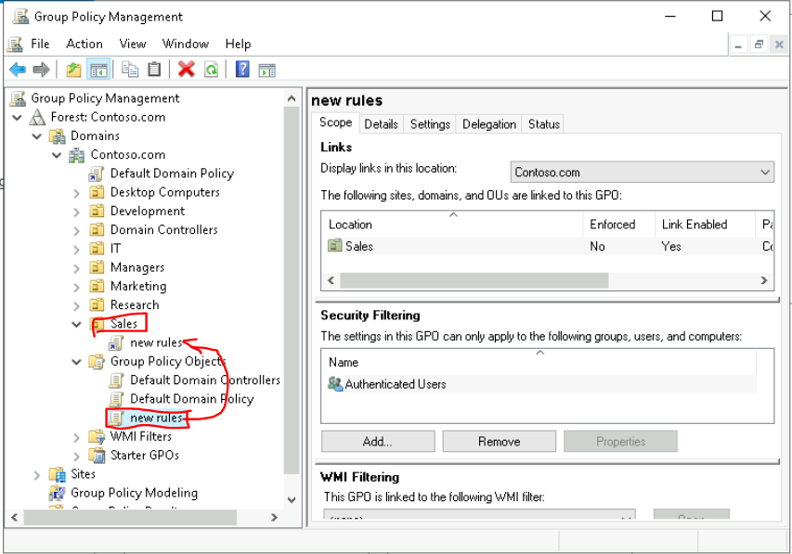Toggle the Show/Hide Action Pane icon

coord(266,71)
